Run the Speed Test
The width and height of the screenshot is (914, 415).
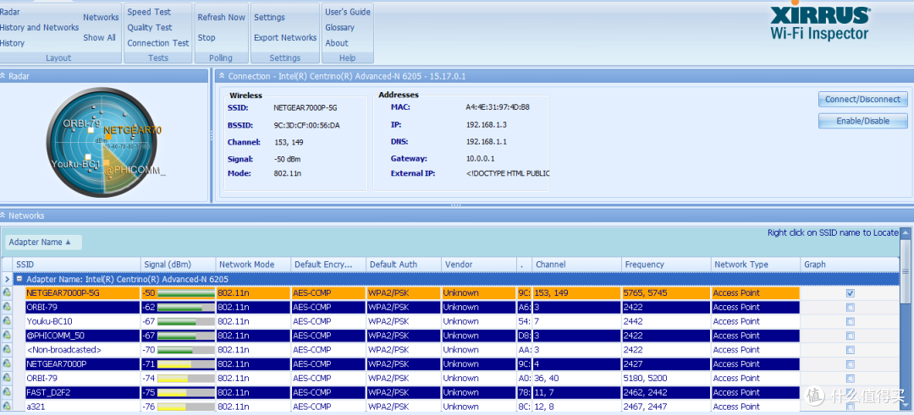[x=149, y=12]
